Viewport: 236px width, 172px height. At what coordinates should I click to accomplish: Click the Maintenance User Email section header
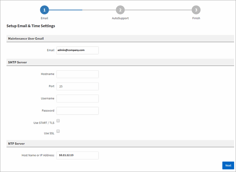26,39
